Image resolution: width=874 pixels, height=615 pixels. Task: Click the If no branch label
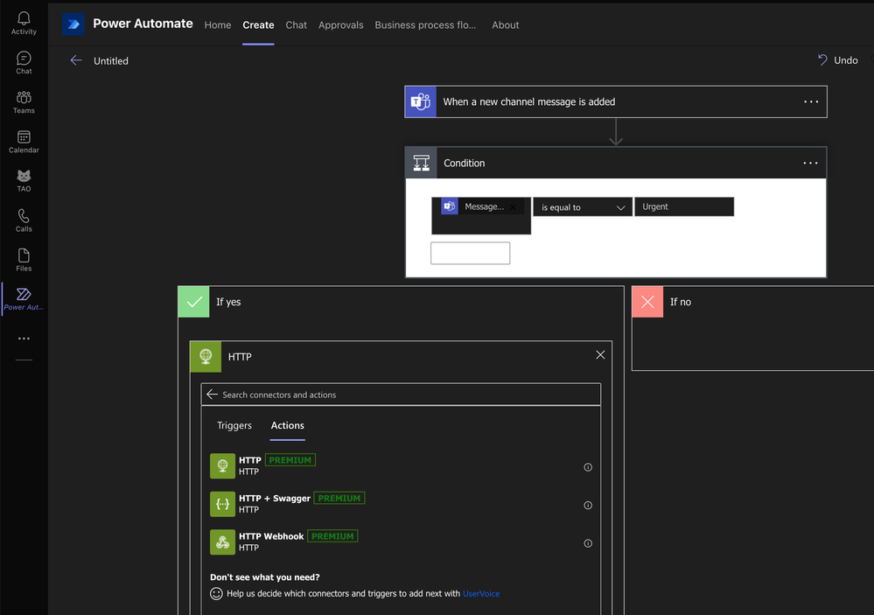(x=681, y=302)
